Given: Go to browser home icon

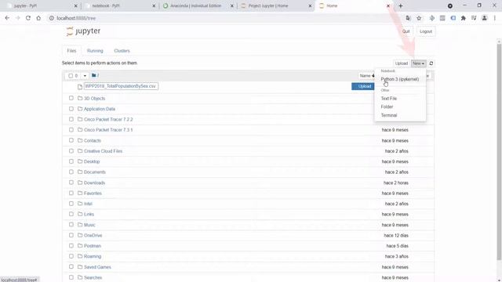Looking at the screenshot, I should 38,18.
